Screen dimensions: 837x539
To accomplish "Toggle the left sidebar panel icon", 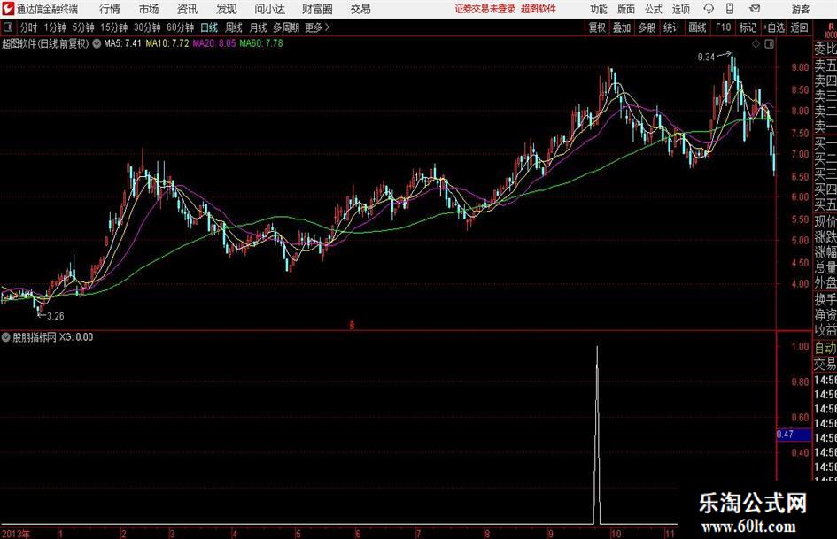I will [x=8, y=27].
